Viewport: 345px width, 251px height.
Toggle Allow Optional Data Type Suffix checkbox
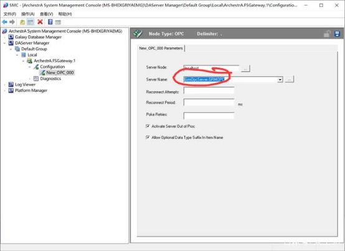tap(148, 137)
